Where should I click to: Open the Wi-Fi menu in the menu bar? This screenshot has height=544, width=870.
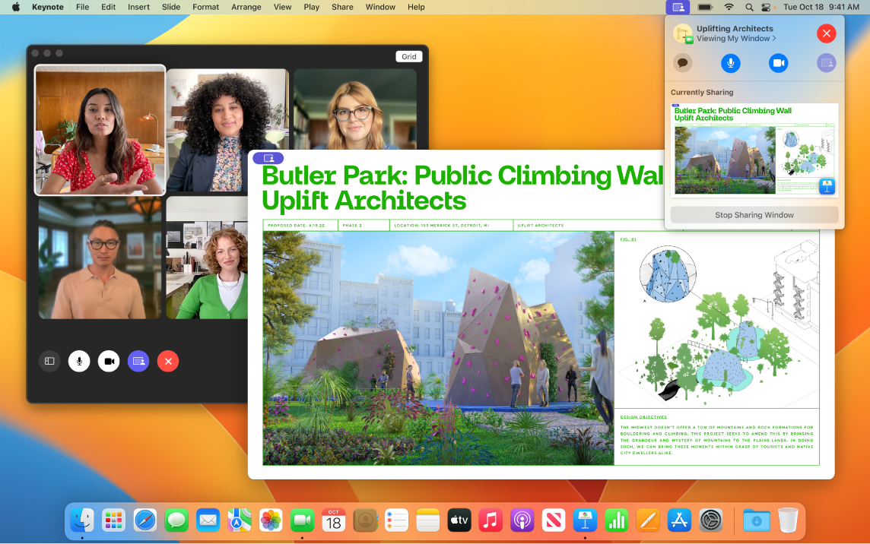pos(729,8)
